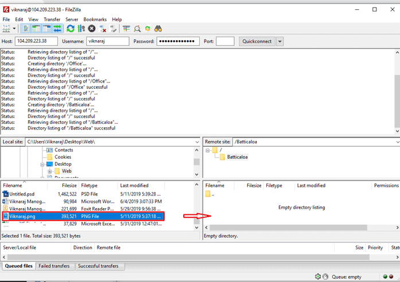Select the Microsoft Word file row
Image resolution: width=400 pixels, height=282 pixels.
tap(83, 202)
